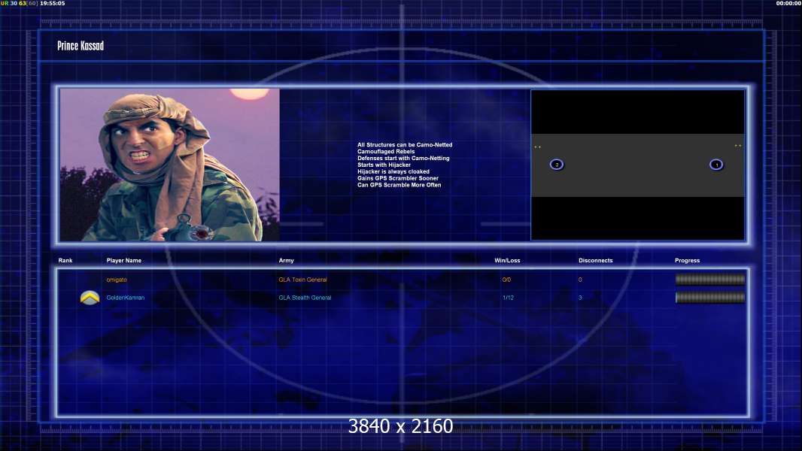The image size is (802, 451).
Task: Click the "GLA Toxin General" army entry
Action: [302, 280]
